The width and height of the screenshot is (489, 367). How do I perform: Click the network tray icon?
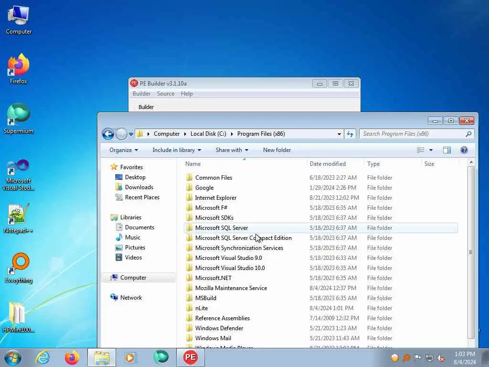[x=429, y=358]
